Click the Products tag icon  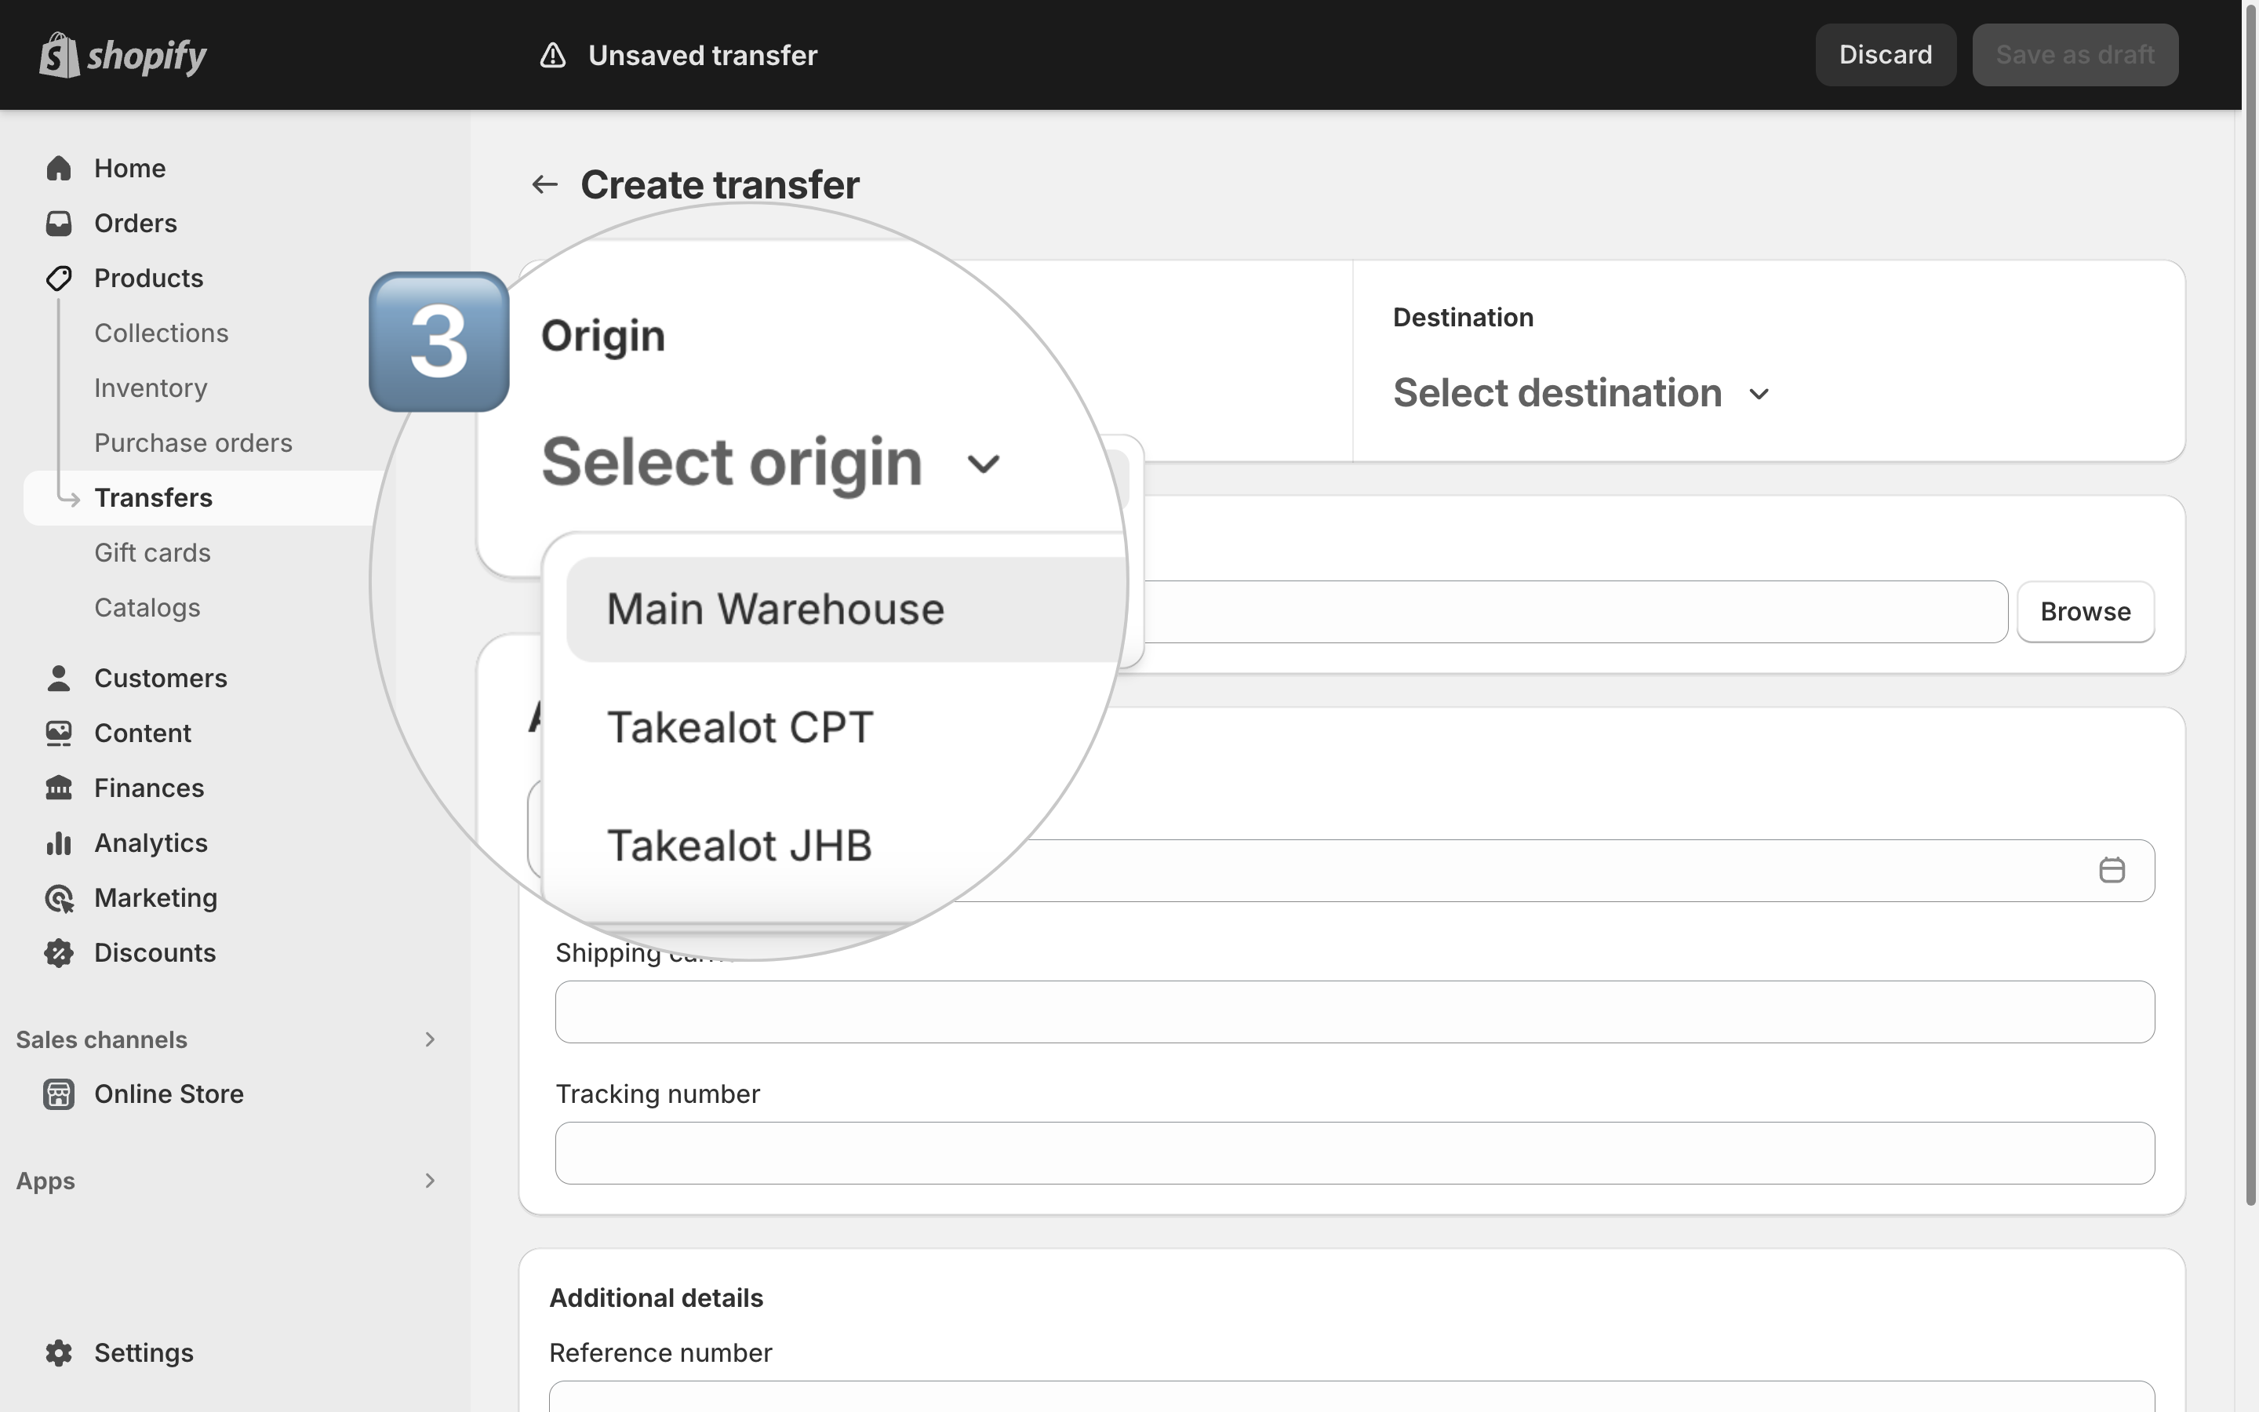coord(59,278)
